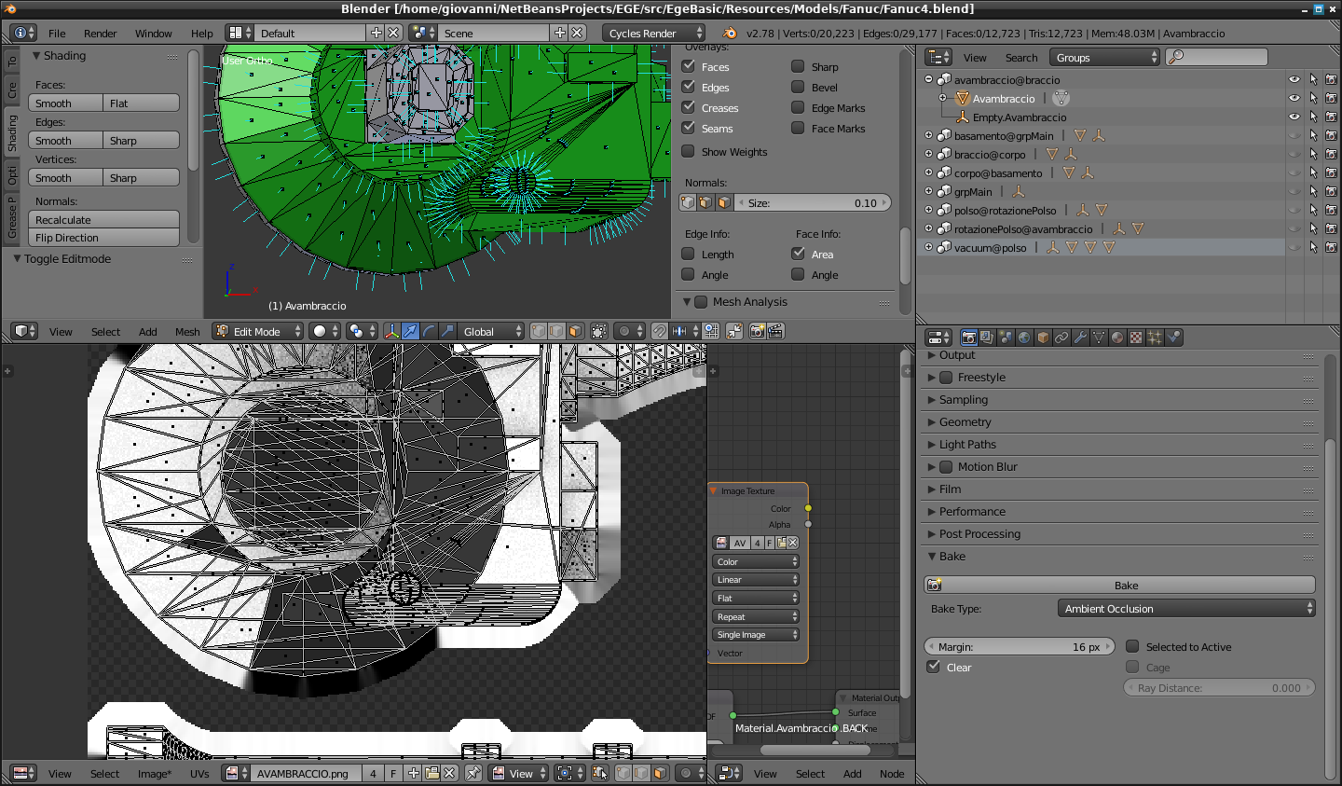Open the Modifiers wrench properties tab
Viewport: 1342px width, 786px height.
[x=1080, y=338]
